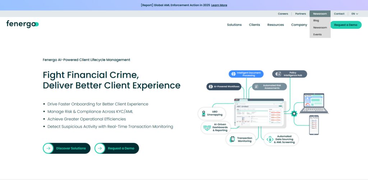The width and height of the screenshot is (368, 180).
Task: Click the Detect Suspicious Activity bullet
Action: tap(110, 126)
